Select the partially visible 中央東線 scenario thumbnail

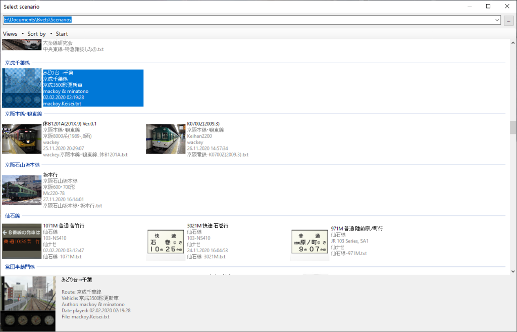22,45
